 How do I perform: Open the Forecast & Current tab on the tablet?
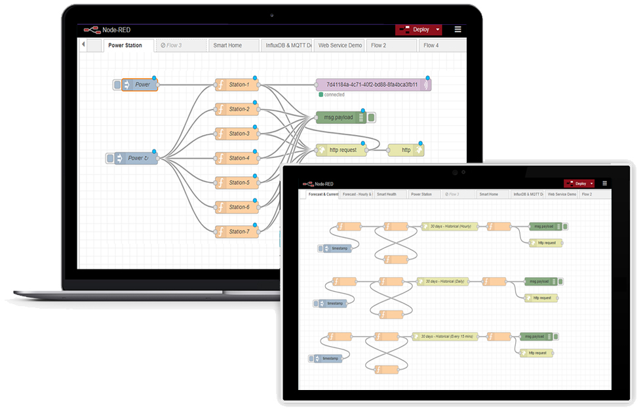322,195
